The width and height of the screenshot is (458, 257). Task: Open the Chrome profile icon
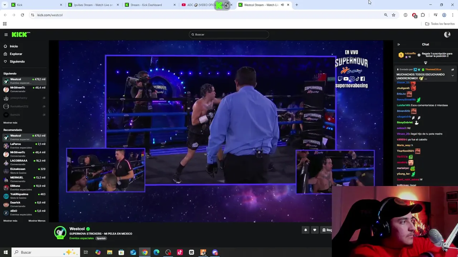(x=444, y=15)
